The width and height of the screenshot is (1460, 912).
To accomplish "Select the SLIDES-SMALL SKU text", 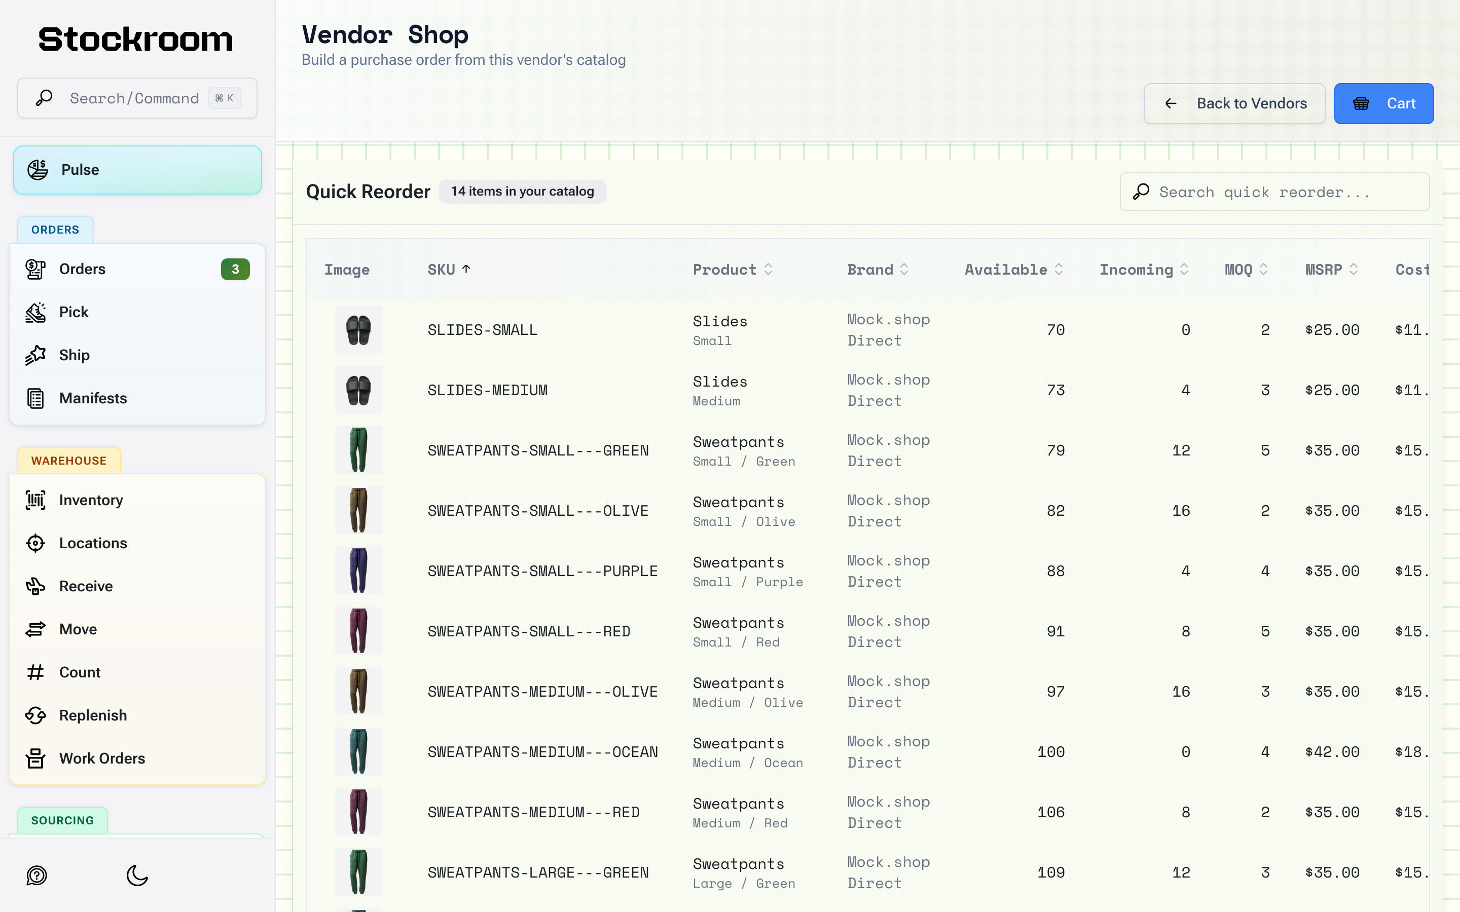I will pyautogui.click(x=483, y=330).
